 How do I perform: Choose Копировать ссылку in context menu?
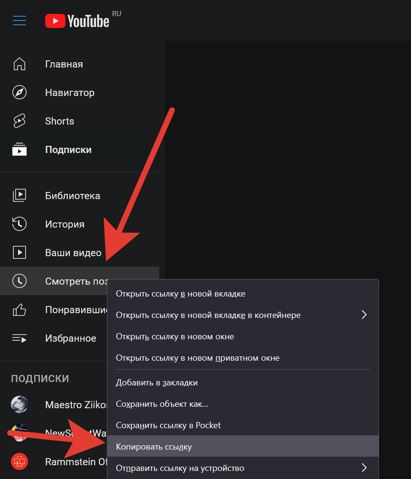(154, 447)
